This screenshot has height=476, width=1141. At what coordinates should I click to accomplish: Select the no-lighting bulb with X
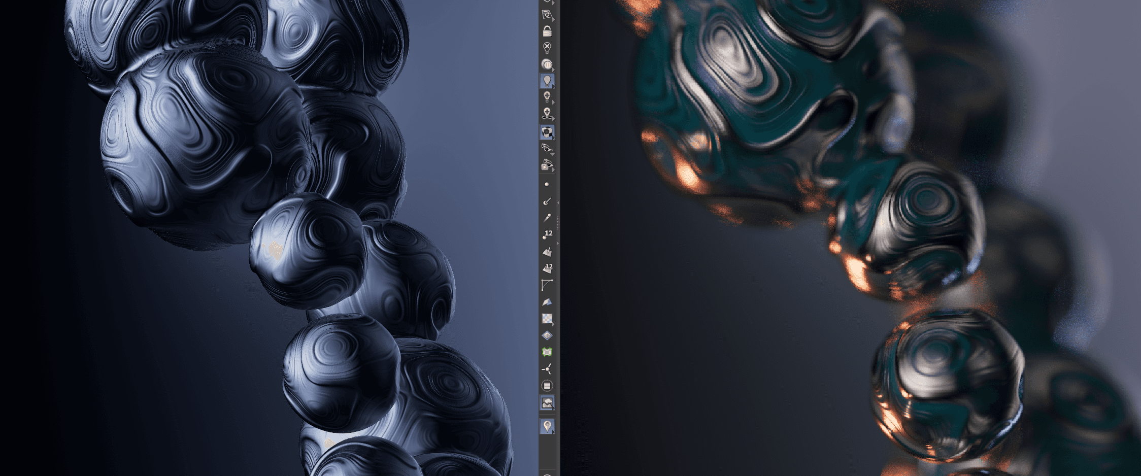tap(547, 48)
